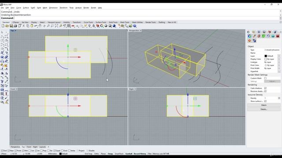Switch to the Perspective viewport tab at bottom
Image resolution: width=282 pixels, height=158 pixels.
pyautogui.click(x=15, y=147)
